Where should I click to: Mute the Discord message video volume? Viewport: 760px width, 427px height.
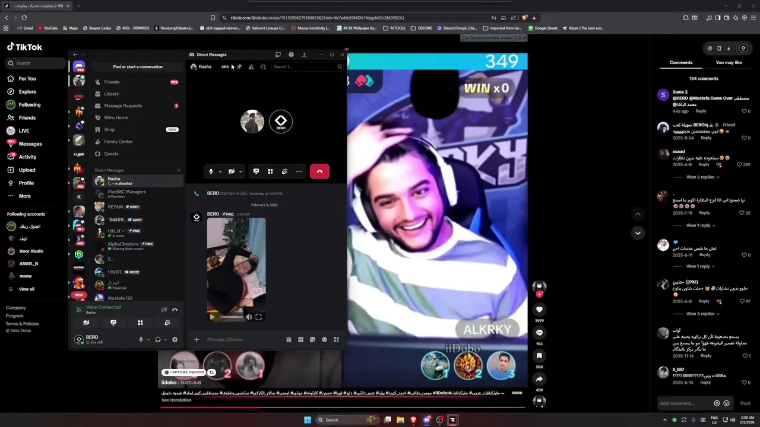pos(249,317)
